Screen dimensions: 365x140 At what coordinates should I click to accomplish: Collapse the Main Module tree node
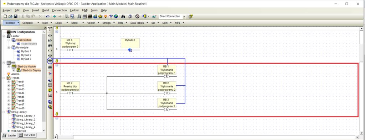9,40
